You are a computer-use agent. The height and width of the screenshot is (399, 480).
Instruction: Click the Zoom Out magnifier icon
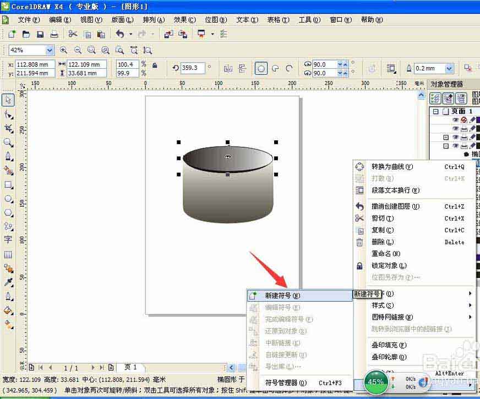[x=78, y=50]
